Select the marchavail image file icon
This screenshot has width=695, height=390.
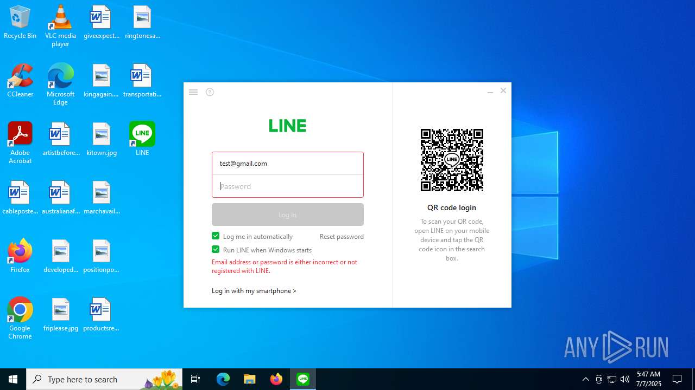click(102, 198)
